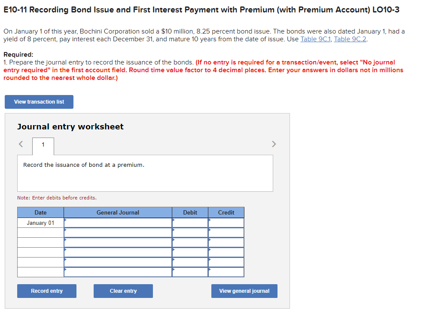Open the last row account selection dropdown

click(x=118, y=271)
